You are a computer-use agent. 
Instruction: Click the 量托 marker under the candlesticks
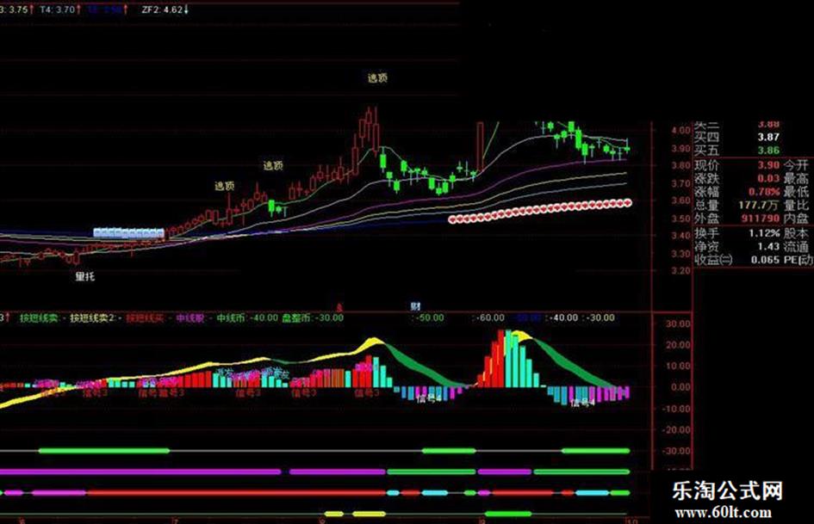(85, 276)
